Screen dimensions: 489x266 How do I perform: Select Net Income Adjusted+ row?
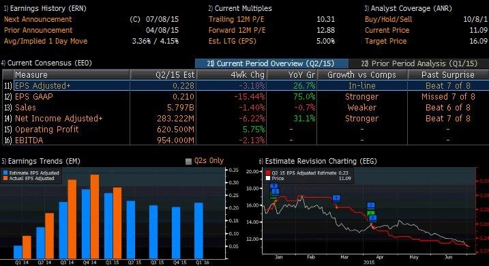pos(246,119)
